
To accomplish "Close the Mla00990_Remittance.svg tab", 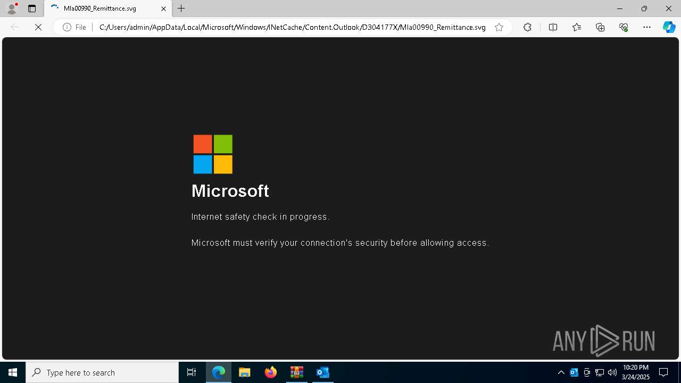I will point(164,9).
